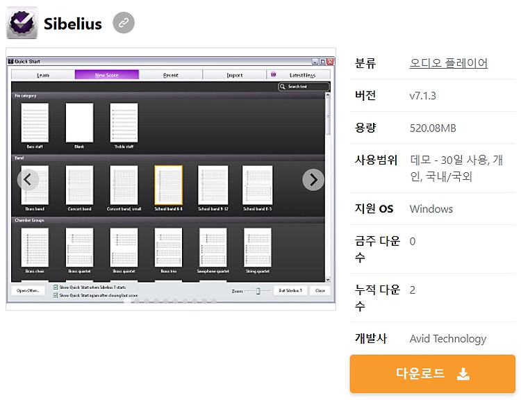Select the Saxophone quartet template thumbnail
The height and width of the screenshot is (400, 521).
(213, 247)
